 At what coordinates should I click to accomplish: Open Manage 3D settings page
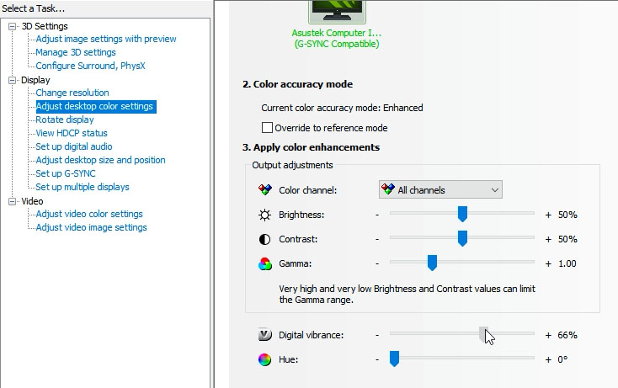click(x=76, y=52)
